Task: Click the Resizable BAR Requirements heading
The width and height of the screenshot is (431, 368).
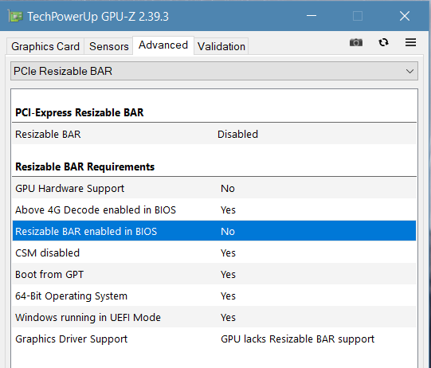Action: pyautogui.click(x=84, y=166)
